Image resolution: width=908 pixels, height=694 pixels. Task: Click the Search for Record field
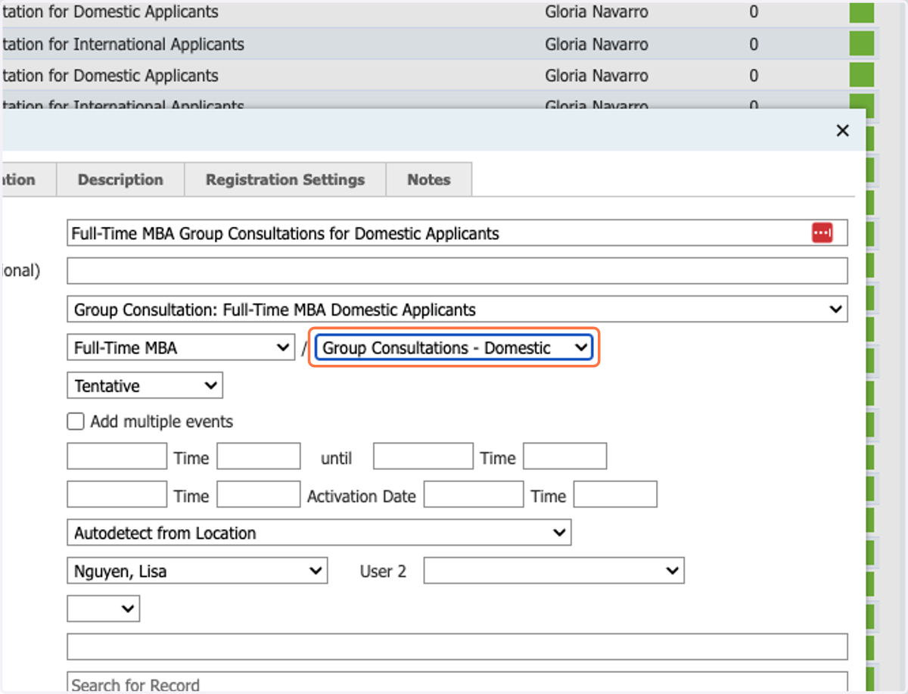pos(457,684)
